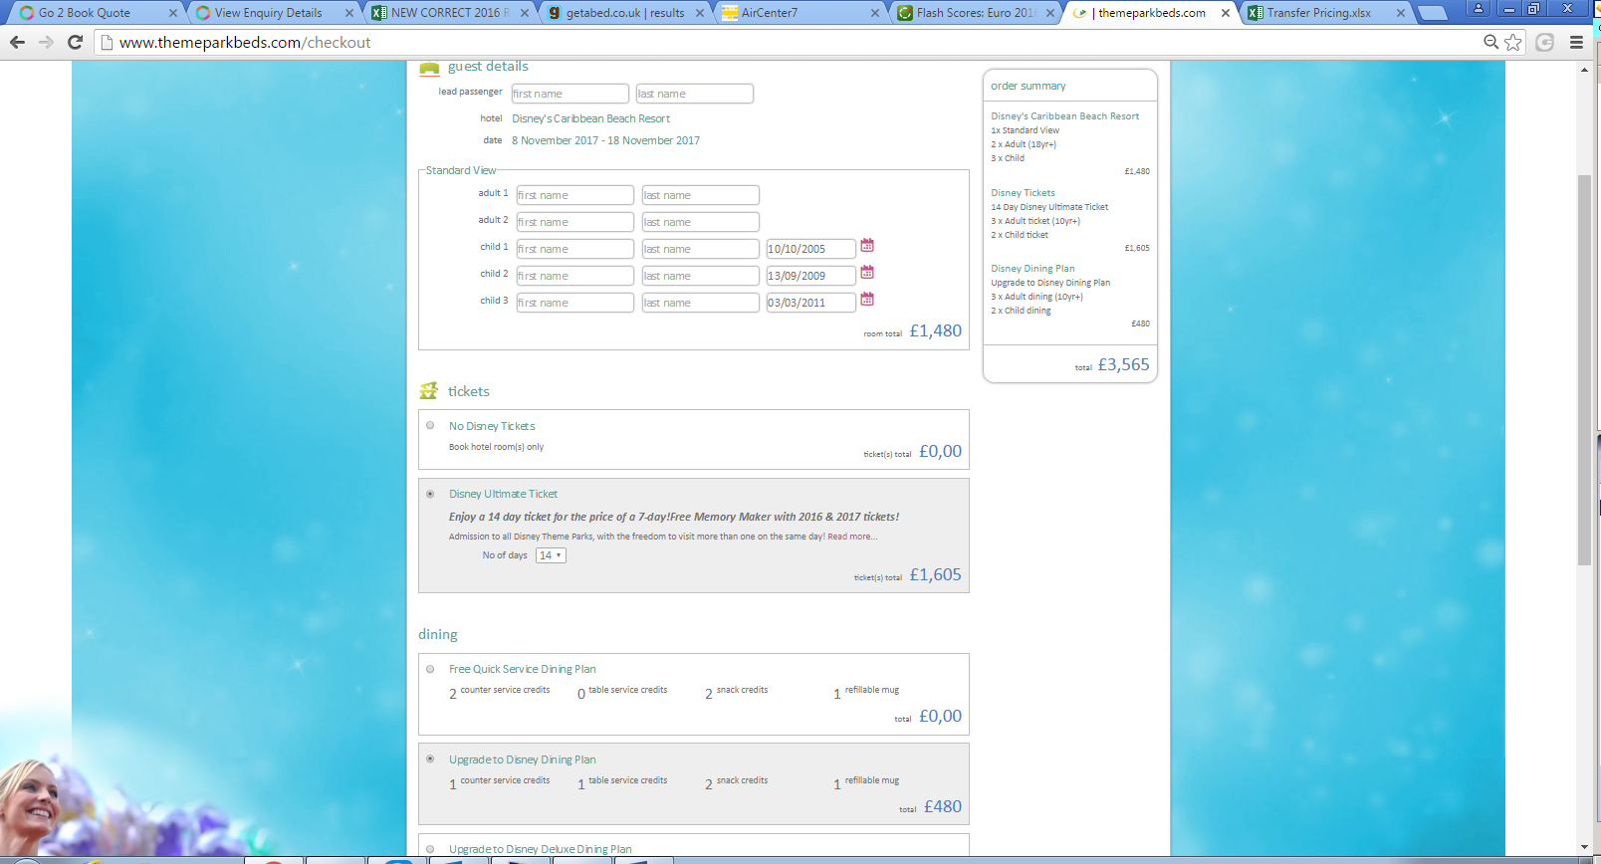Switch to the NEW CORRECT 2016 tab
The image size is (1601, 864).
[450, 13]
